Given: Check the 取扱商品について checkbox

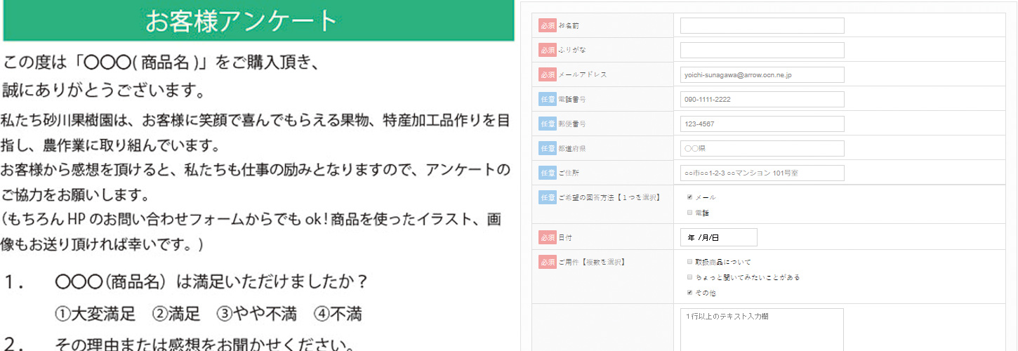Looking at the screenshot, I should [x=690, y=262].
